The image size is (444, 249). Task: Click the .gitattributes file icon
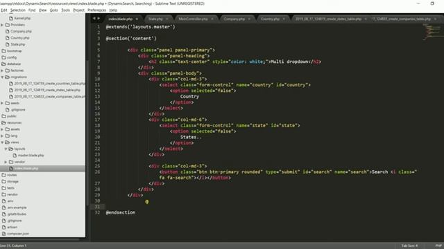tap(4, 214)
